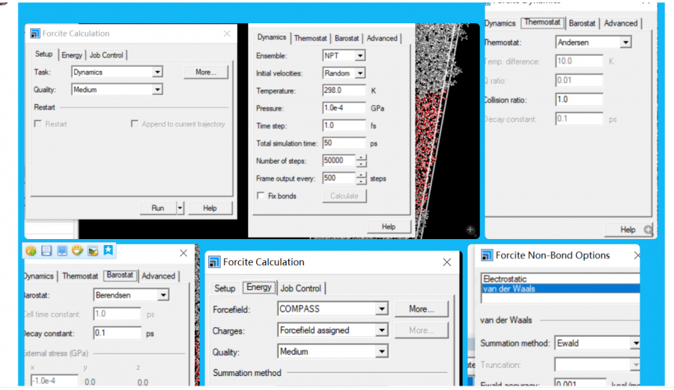Select van der Waals in Non-Bond Options list

pos(560,288)
